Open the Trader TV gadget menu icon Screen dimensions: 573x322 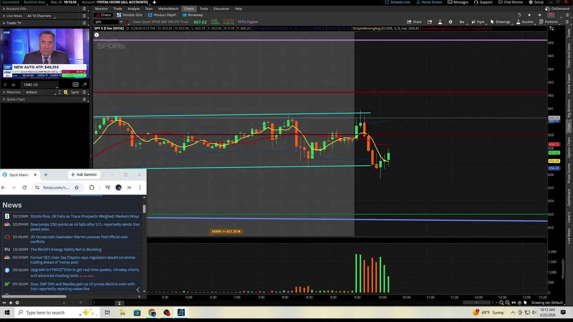[x=84, y=23]
